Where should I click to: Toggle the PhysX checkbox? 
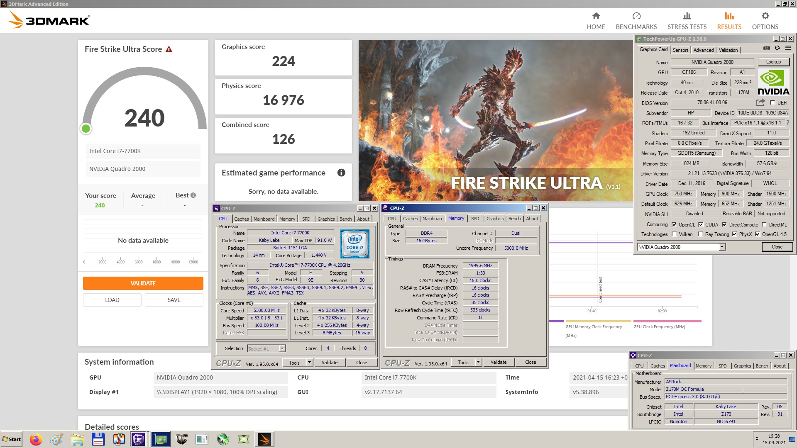[734, 234]
